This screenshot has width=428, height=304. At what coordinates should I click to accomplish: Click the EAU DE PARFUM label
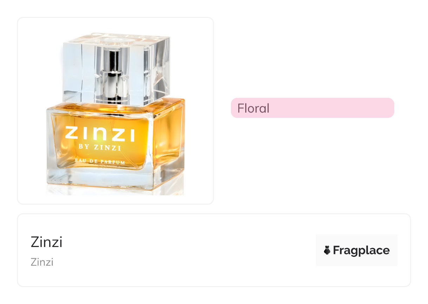[x=100, y=162]
